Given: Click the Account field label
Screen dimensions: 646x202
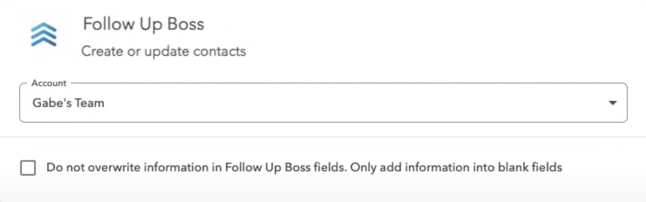Looking at the screenshot, I should (49, 83).
